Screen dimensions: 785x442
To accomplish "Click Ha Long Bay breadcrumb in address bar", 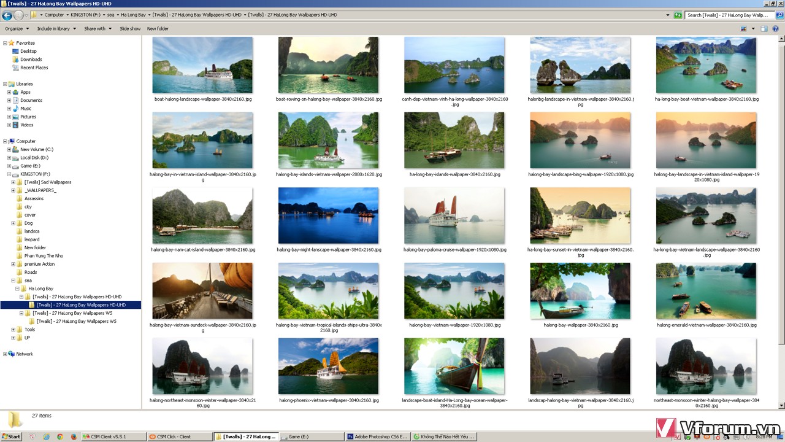I will [x=133, y=15].
